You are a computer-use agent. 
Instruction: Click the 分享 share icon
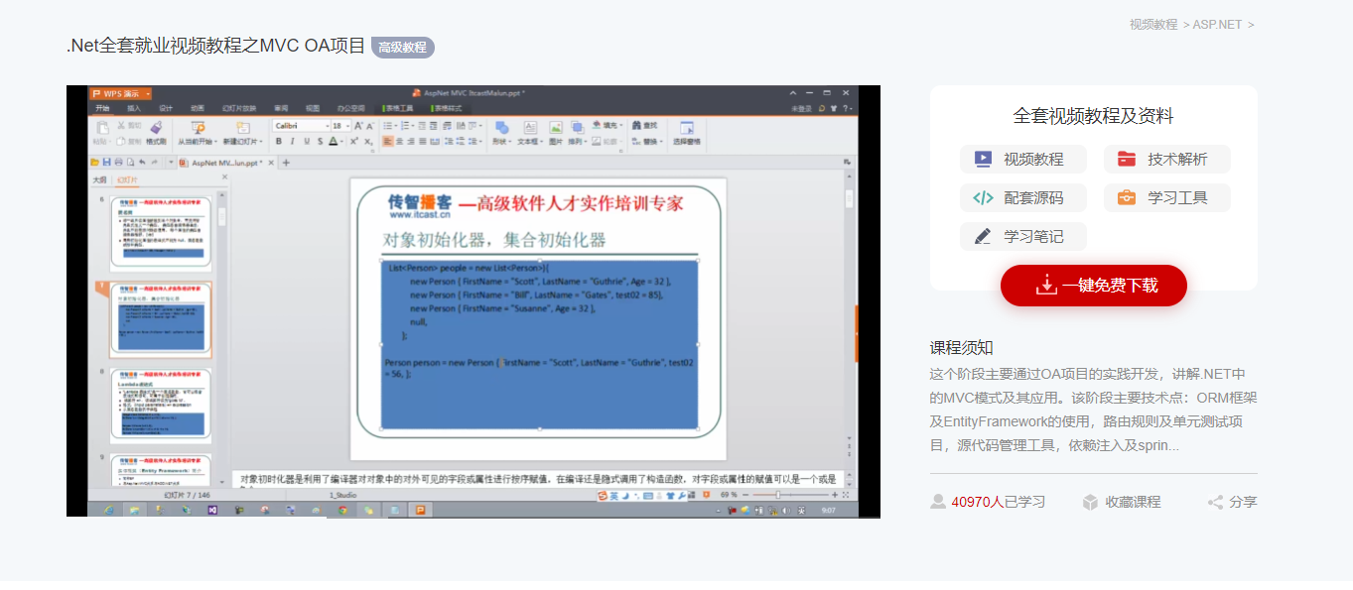(1215, 502)
